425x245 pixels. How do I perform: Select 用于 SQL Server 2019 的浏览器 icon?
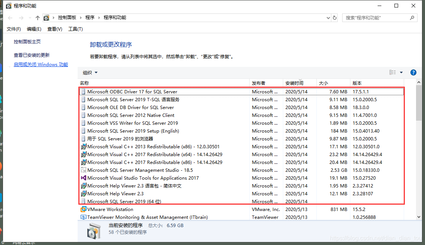[83, 139]
